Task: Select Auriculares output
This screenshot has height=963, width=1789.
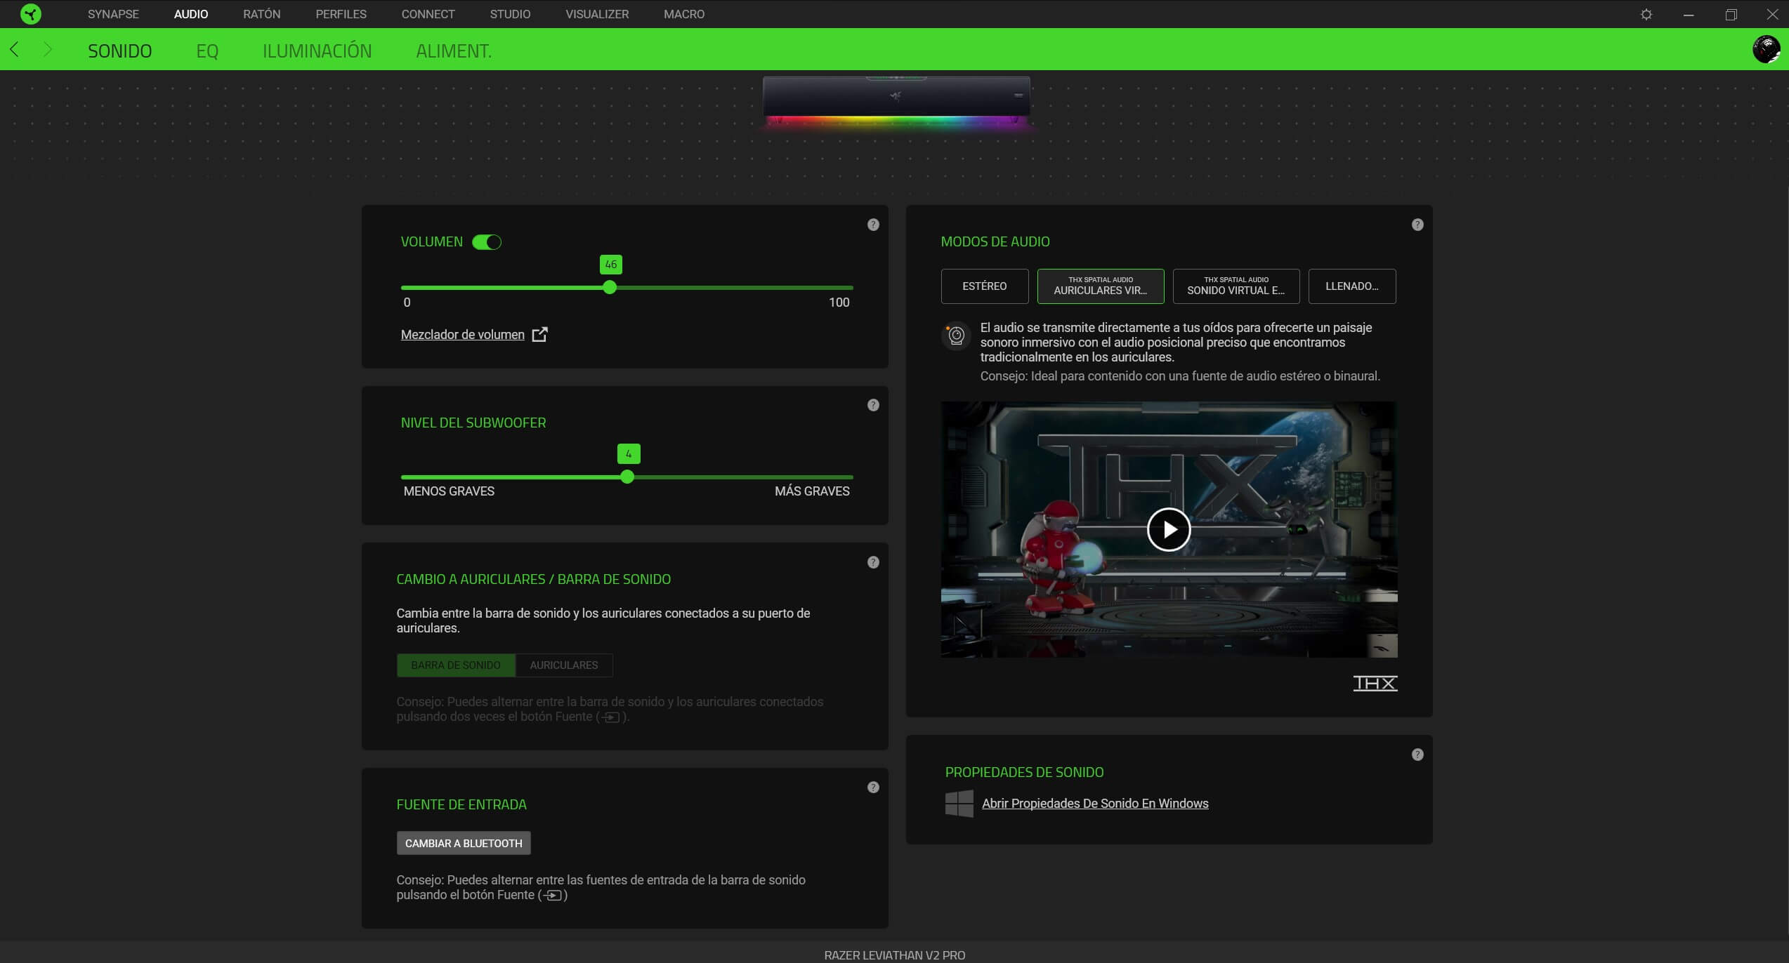Action: click(x=564, y=665)
